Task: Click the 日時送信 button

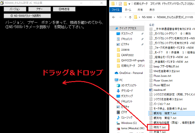Action: (x=64, y=9)
